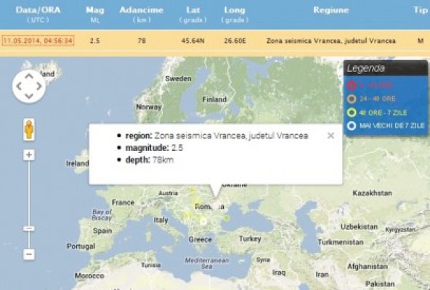Click the white MAI VECHI DE 7 ZILE circle
The height and width of the screenshot is (290, 430).
tap(352, 126)
